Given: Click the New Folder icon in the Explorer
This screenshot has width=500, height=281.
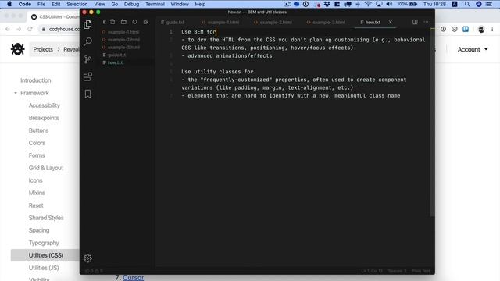Looking at the screenshot, I should pos(123,22).
